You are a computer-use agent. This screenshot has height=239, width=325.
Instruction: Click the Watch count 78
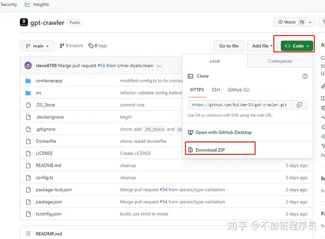click(x=302, y=22)
